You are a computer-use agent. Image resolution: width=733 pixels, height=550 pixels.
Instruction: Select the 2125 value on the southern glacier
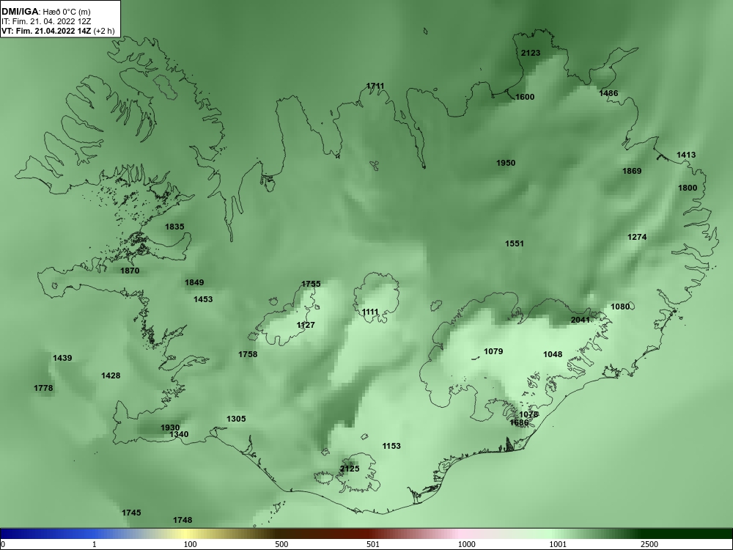pyautogui.click(x=350, y=469)
